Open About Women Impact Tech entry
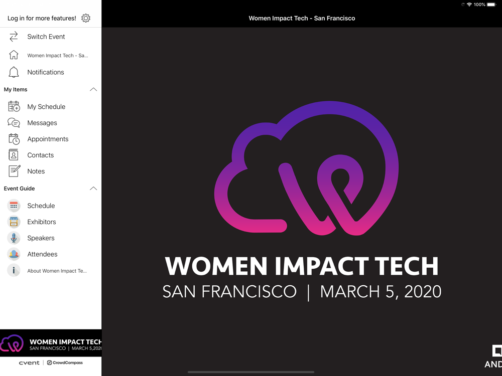This screenshot has height=376, width=502. [x=57, y=271]
